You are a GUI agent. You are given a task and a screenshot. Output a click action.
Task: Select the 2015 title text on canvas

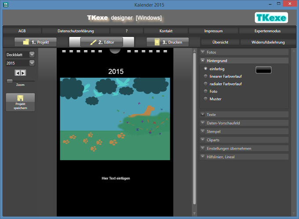116,72
